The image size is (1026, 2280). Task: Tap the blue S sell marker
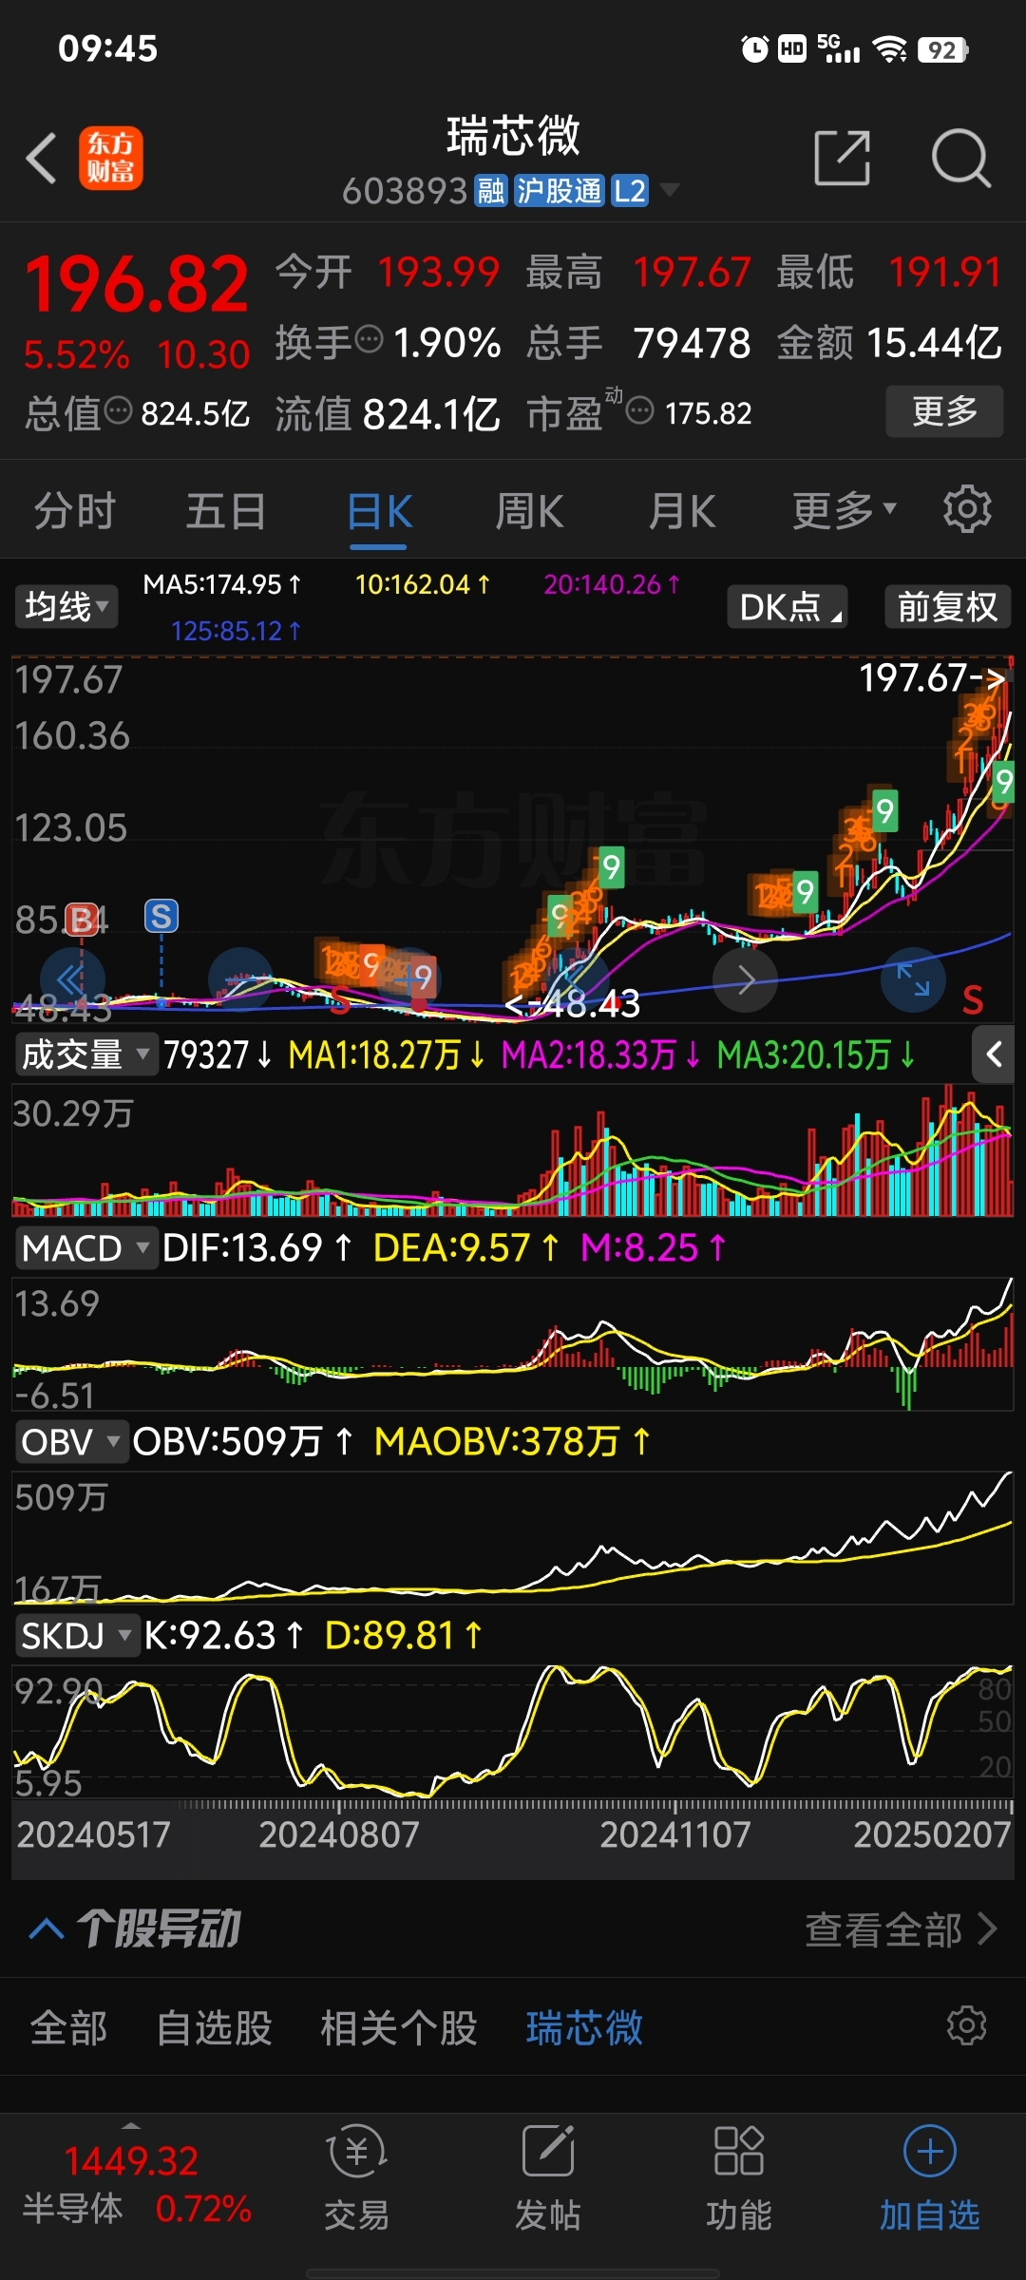(x=161, y=917)
